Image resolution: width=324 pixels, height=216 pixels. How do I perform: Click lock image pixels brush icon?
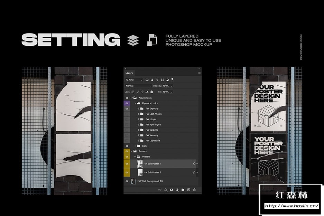[138, 92]
